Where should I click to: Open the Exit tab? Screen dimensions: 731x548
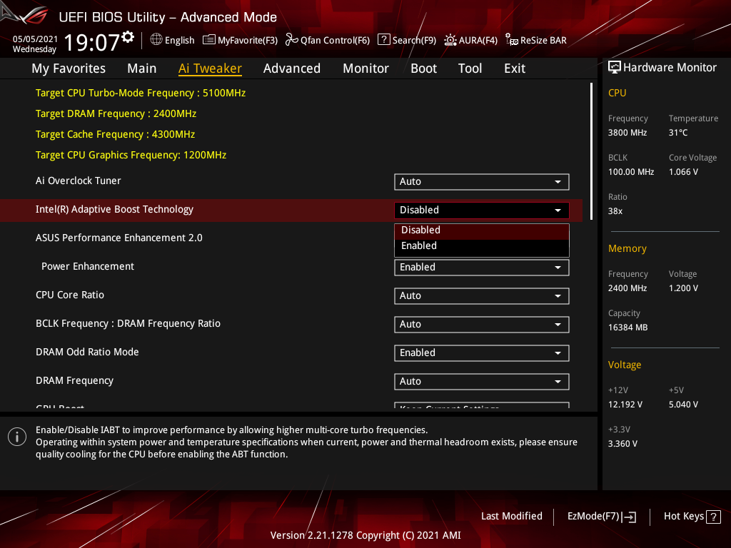tap(515, 68)
